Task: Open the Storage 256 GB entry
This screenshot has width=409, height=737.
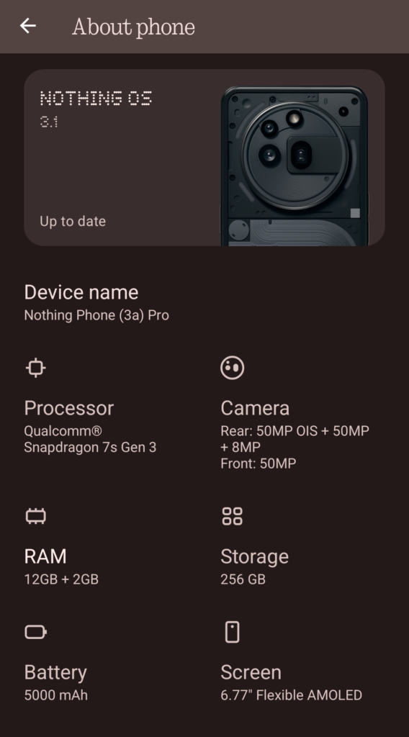Action: (x=254, y=567)
